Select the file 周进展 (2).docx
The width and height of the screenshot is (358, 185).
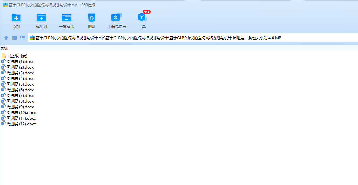pyautogui.click(x=18, y=67)
